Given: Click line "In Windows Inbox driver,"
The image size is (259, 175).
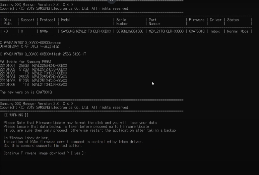Looking at the screenshot, I should click(26, 138).
